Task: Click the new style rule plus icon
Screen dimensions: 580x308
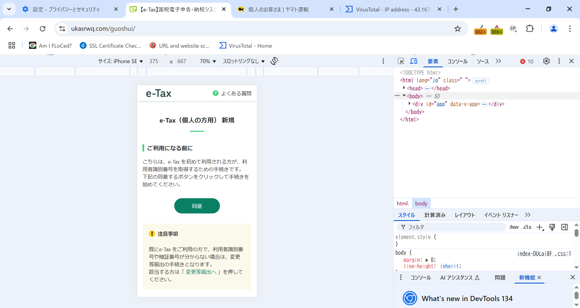Action: click(540, 227)
